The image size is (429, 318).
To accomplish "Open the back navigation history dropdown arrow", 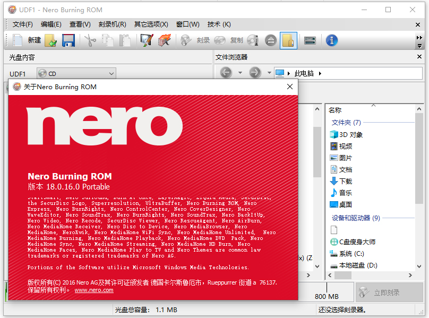I will click(x=239, y=73).
